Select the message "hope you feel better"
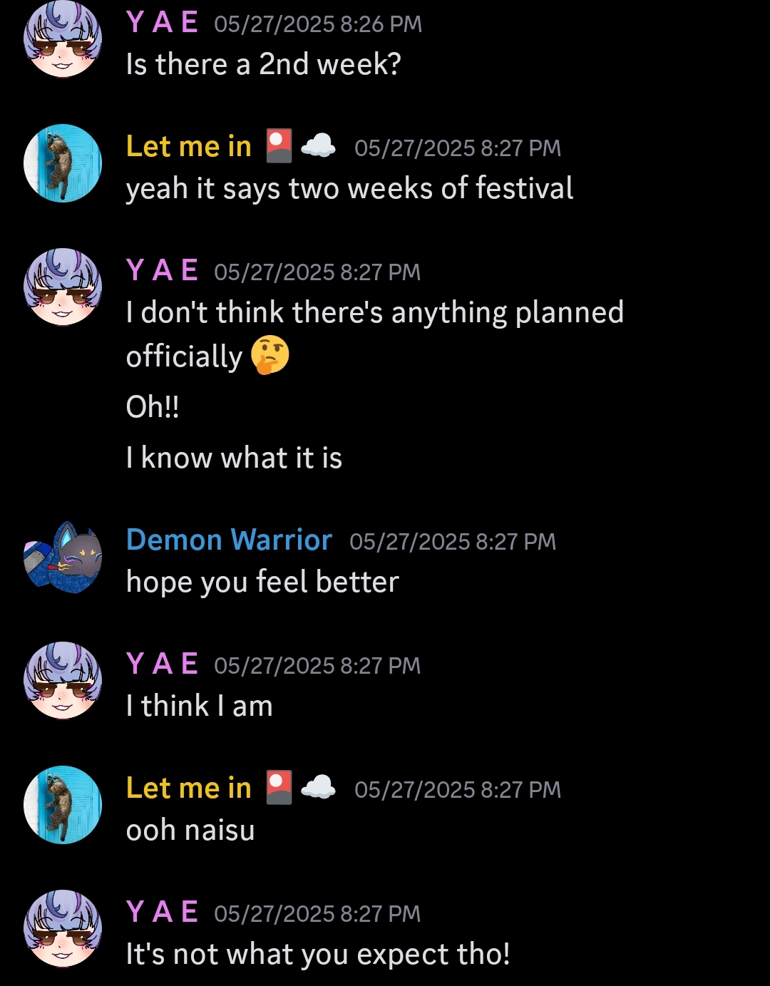770x986 pixels. click(x=262, y=582)
